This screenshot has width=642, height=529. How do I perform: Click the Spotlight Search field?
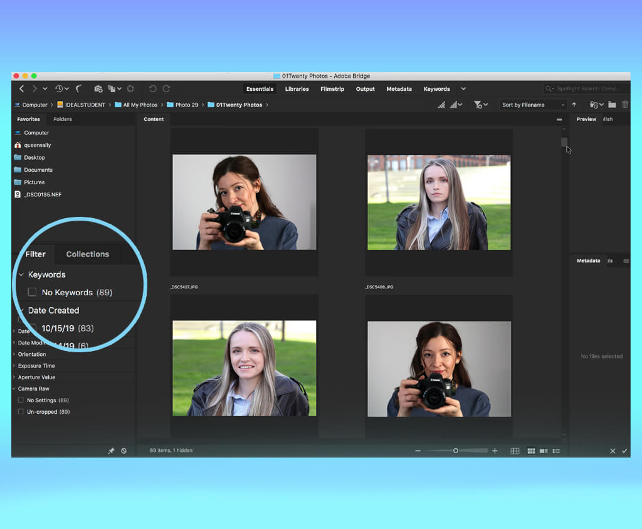[586, 89]
